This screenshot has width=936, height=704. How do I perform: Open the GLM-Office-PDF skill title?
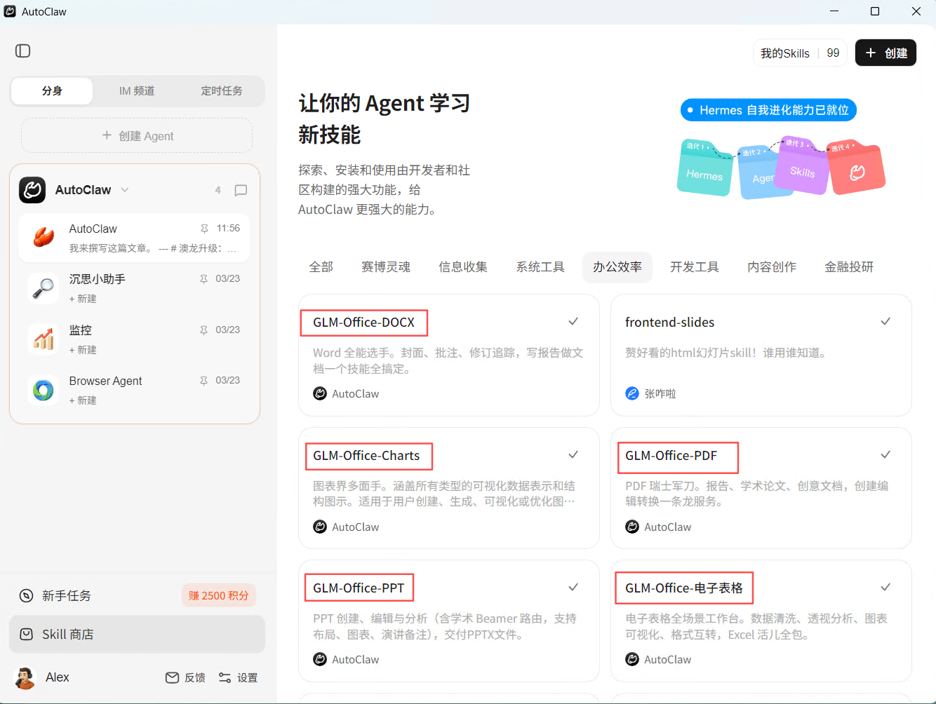[671, 456]
